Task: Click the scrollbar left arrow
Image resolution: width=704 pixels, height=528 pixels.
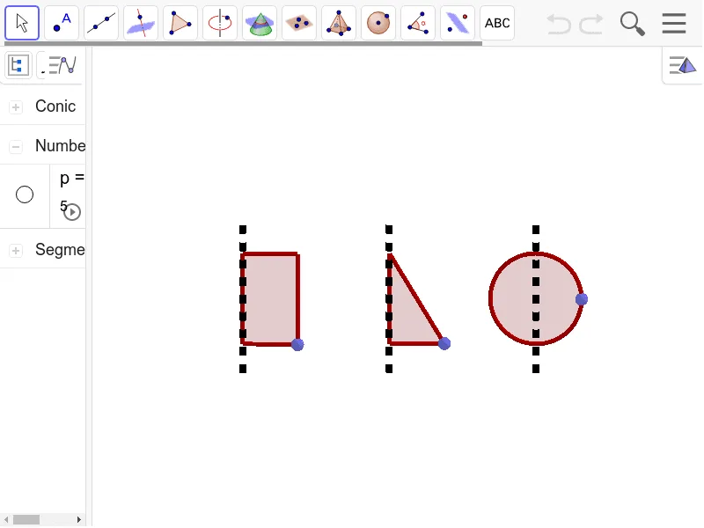Action: [x=6, y=519]
